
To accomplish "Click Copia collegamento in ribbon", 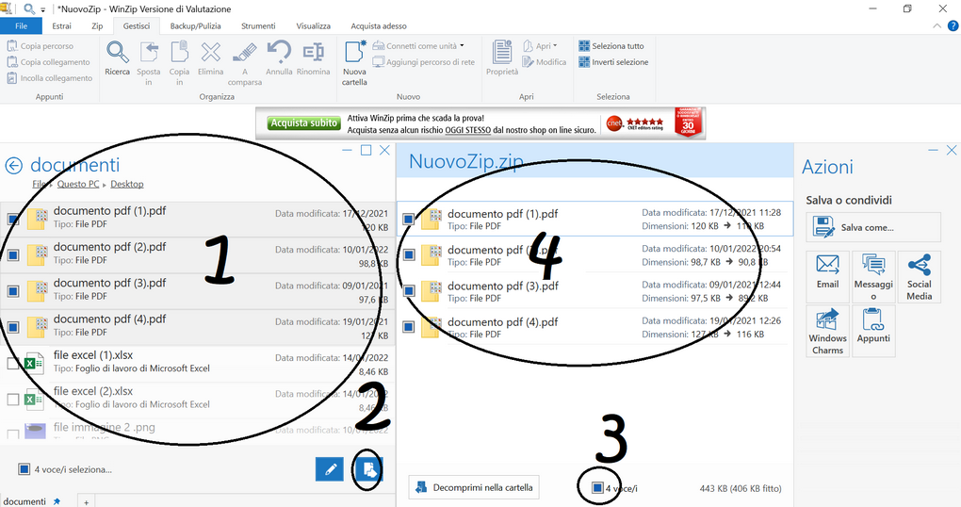I will coord(48,62).
